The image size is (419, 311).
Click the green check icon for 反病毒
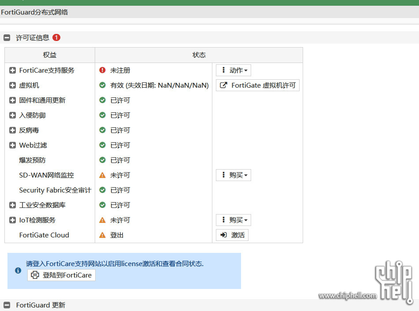tap(102, 130)
